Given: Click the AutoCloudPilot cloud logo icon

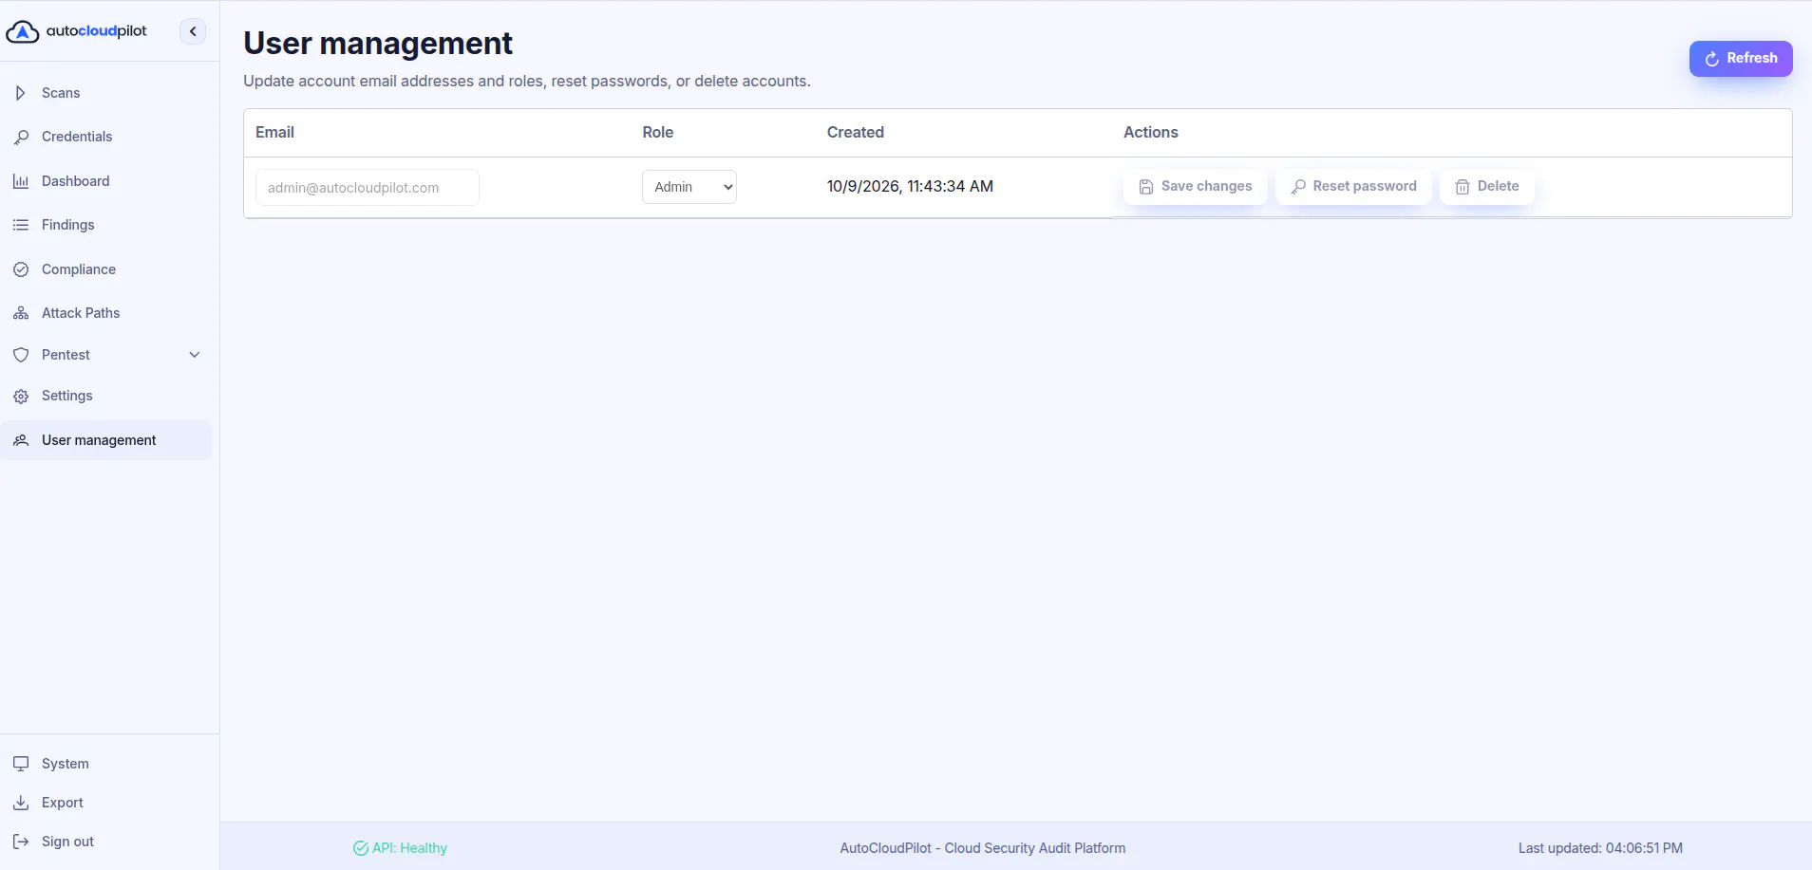Looking at the screenshot, I should pos(23,32).
